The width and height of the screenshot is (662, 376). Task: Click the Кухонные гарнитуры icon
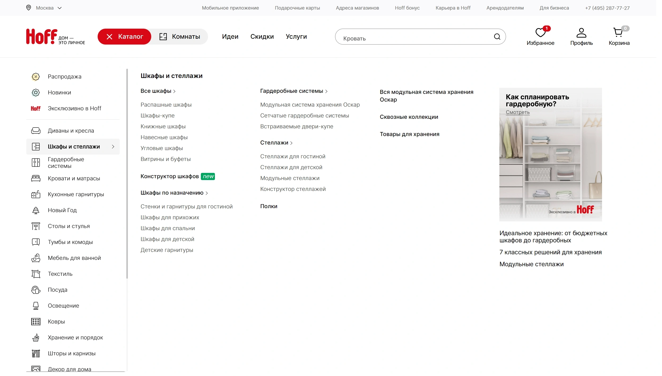pyautogui.click(x=36, y=194)
